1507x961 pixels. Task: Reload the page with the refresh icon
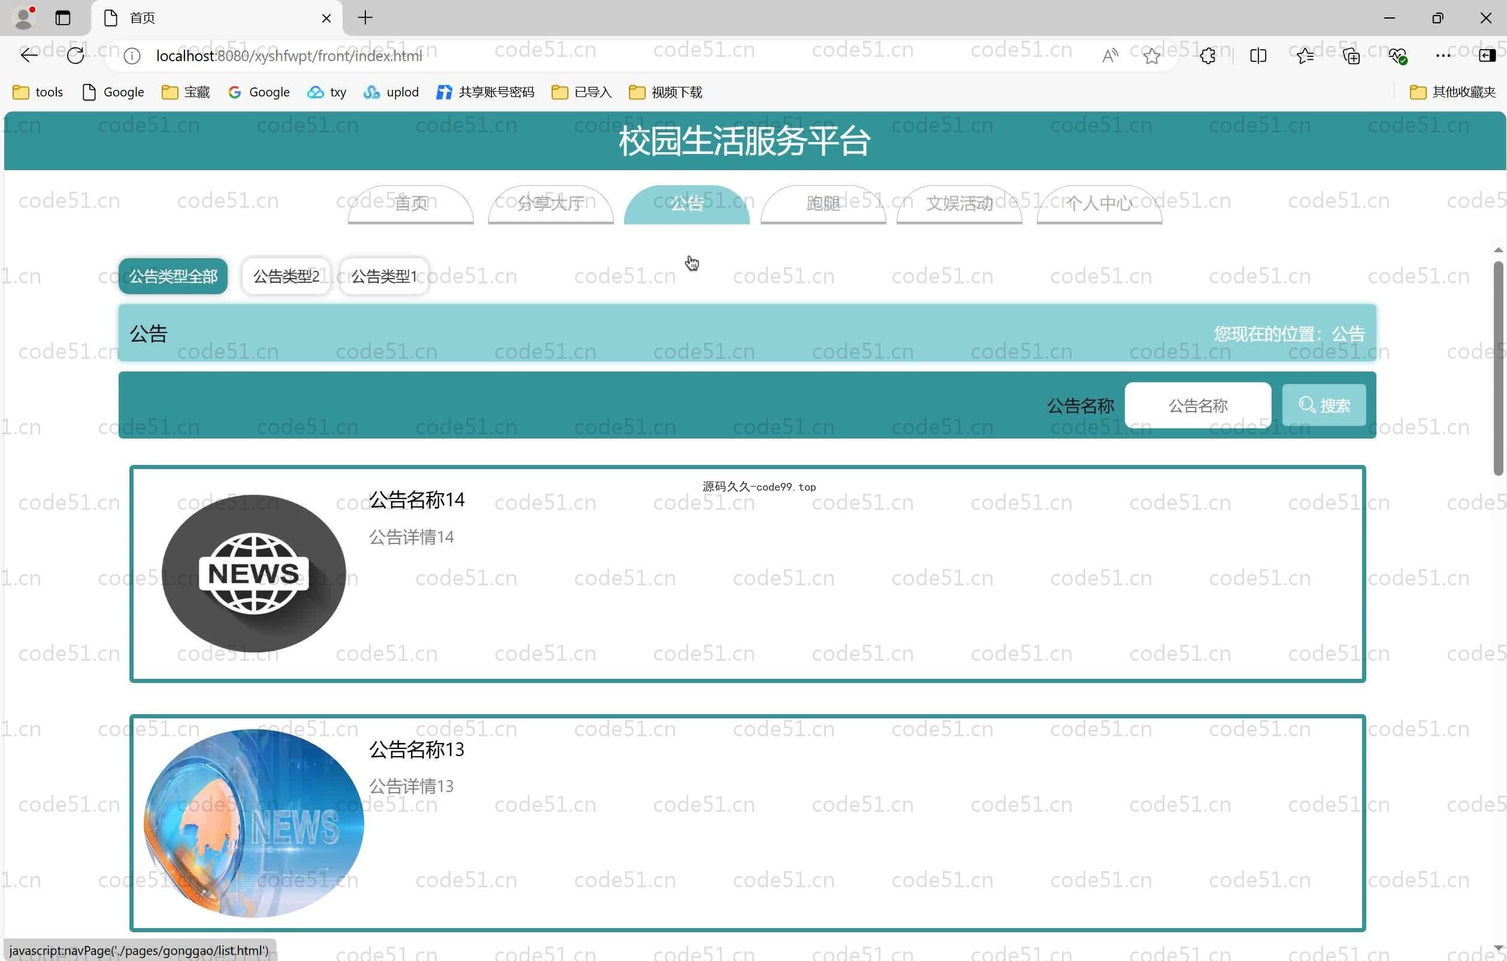[75, 56]
